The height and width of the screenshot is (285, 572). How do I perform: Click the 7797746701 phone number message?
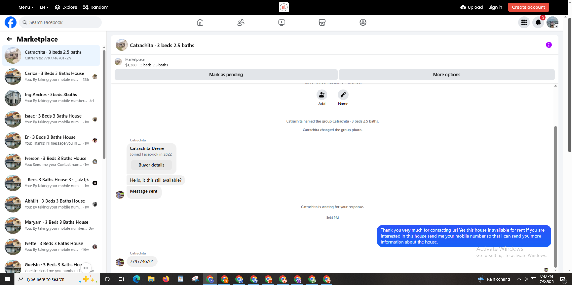click(x=142, y=261)
